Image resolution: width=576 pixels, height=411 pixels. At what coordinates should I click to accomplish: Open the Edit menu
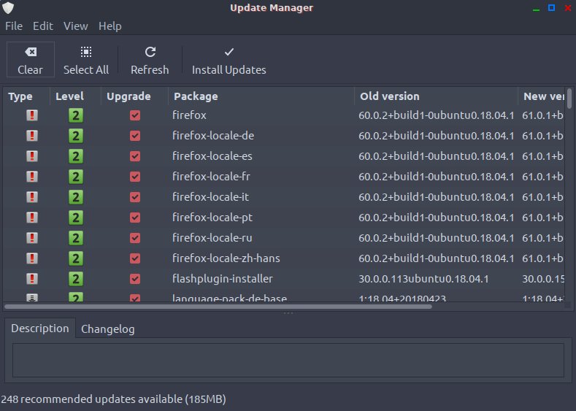43,26
